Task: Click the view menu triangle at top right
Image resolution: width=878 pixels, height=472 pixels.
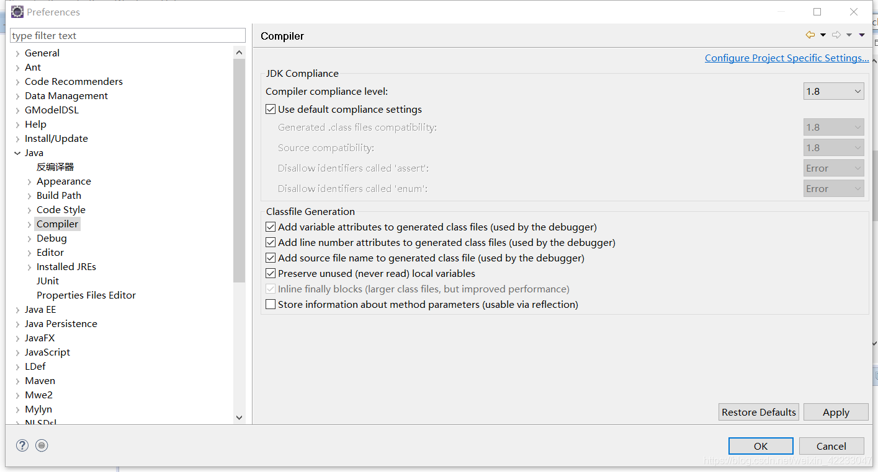Action: (x=862, y=35)
